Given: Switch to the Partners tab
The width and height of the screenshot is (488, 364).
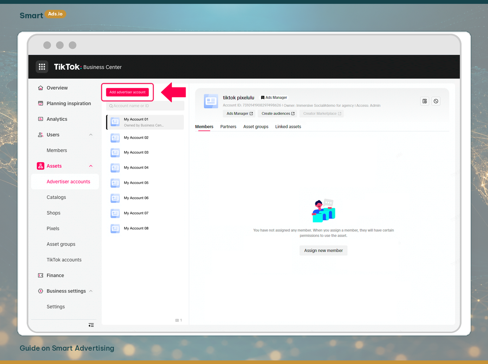Looking at the screenshot, I should pyautogui.click(x=228, y=127).
